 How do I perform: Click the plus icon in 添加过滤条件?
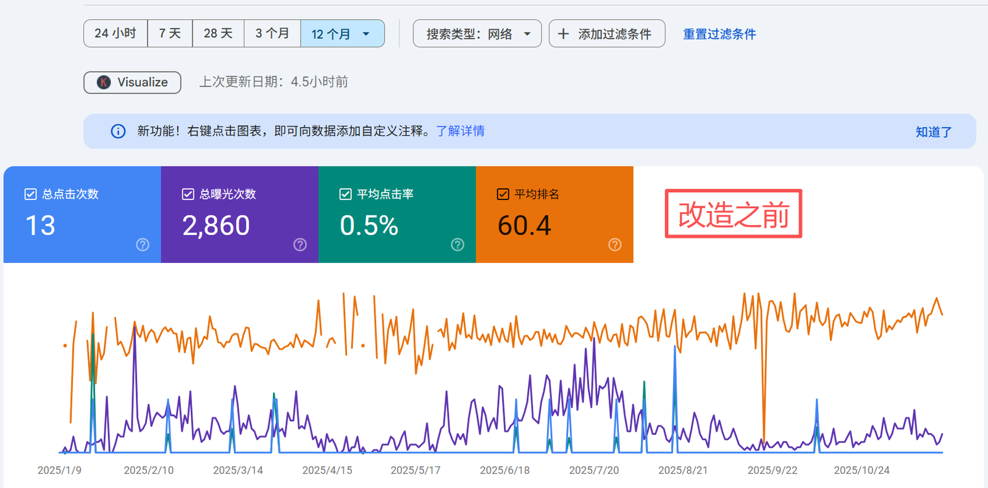[x=563, y=34]
